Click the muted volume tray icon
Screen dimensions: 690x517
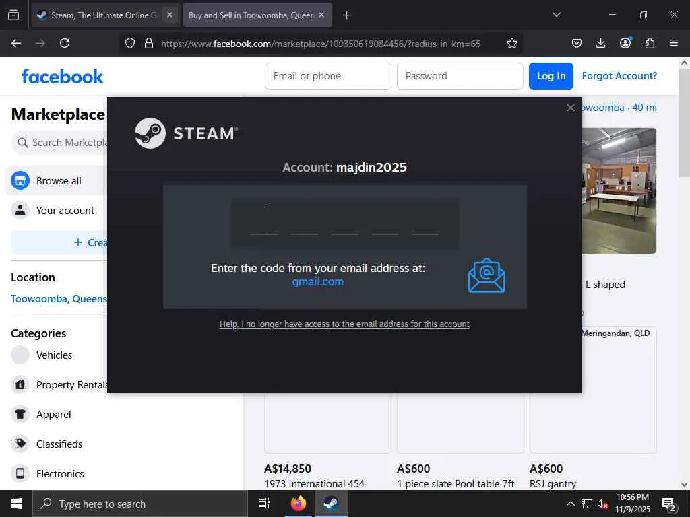point(603,504)
